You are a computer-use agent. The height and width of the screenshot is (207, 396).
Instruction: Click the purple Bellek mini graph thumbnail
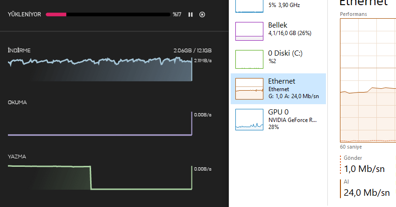[x=249, y=31]
